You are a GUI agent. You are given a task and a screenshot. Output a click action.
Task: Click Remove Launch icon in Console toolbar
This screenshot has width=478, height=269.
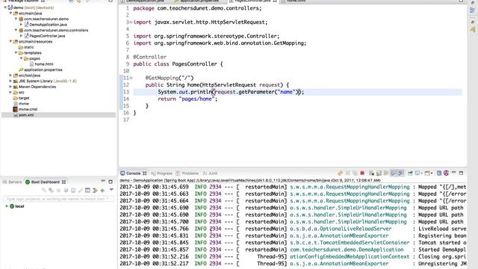point(347,173)
